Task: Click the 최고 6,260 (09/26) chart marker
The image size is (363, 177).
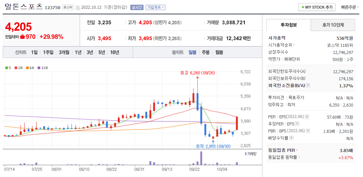Action: coord(198,73)
